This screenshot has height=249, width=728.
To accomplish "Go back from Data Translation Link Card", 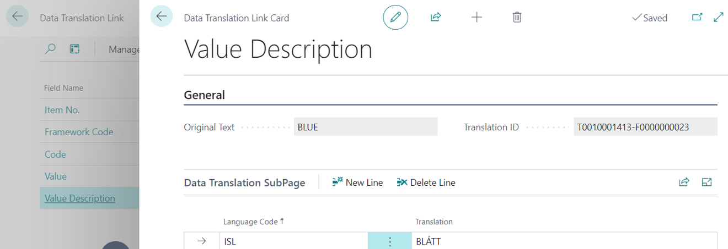I will 162,17.
